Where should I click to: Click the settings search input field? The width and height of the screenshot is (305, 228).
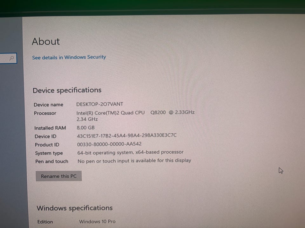click(8, 58)
